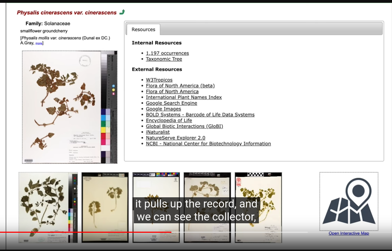Open the Interactive Map link
Viewport: 392px width, 251px height.
[x=349, y=233]
